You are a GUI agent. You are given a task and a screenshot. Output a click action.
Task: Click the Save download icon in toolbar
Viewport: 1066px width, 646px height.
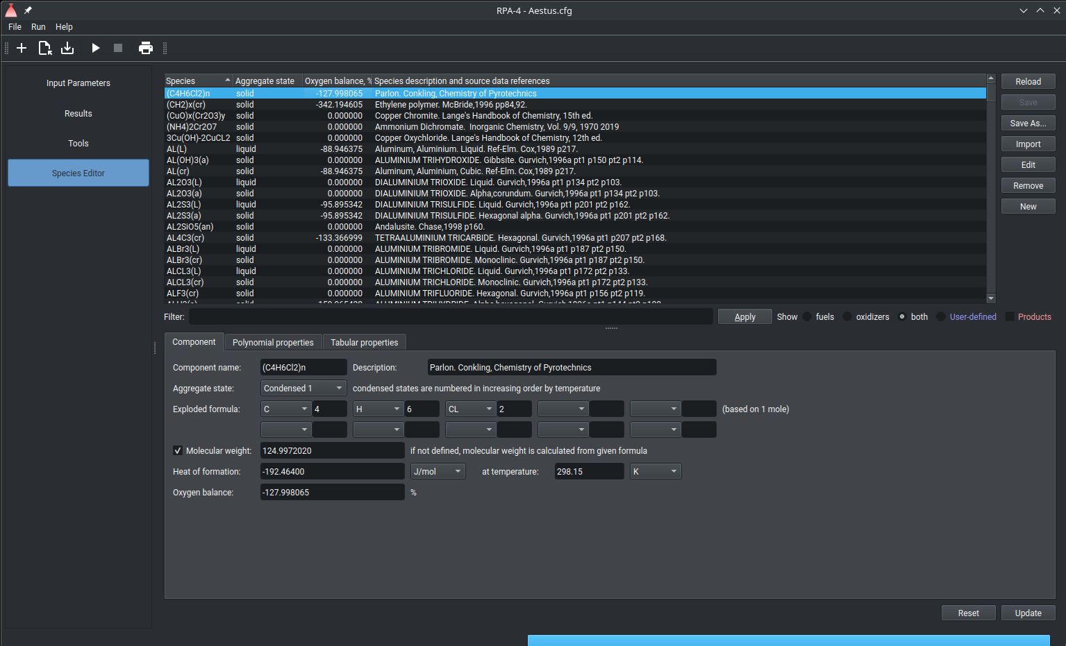[x=67, y=48]
